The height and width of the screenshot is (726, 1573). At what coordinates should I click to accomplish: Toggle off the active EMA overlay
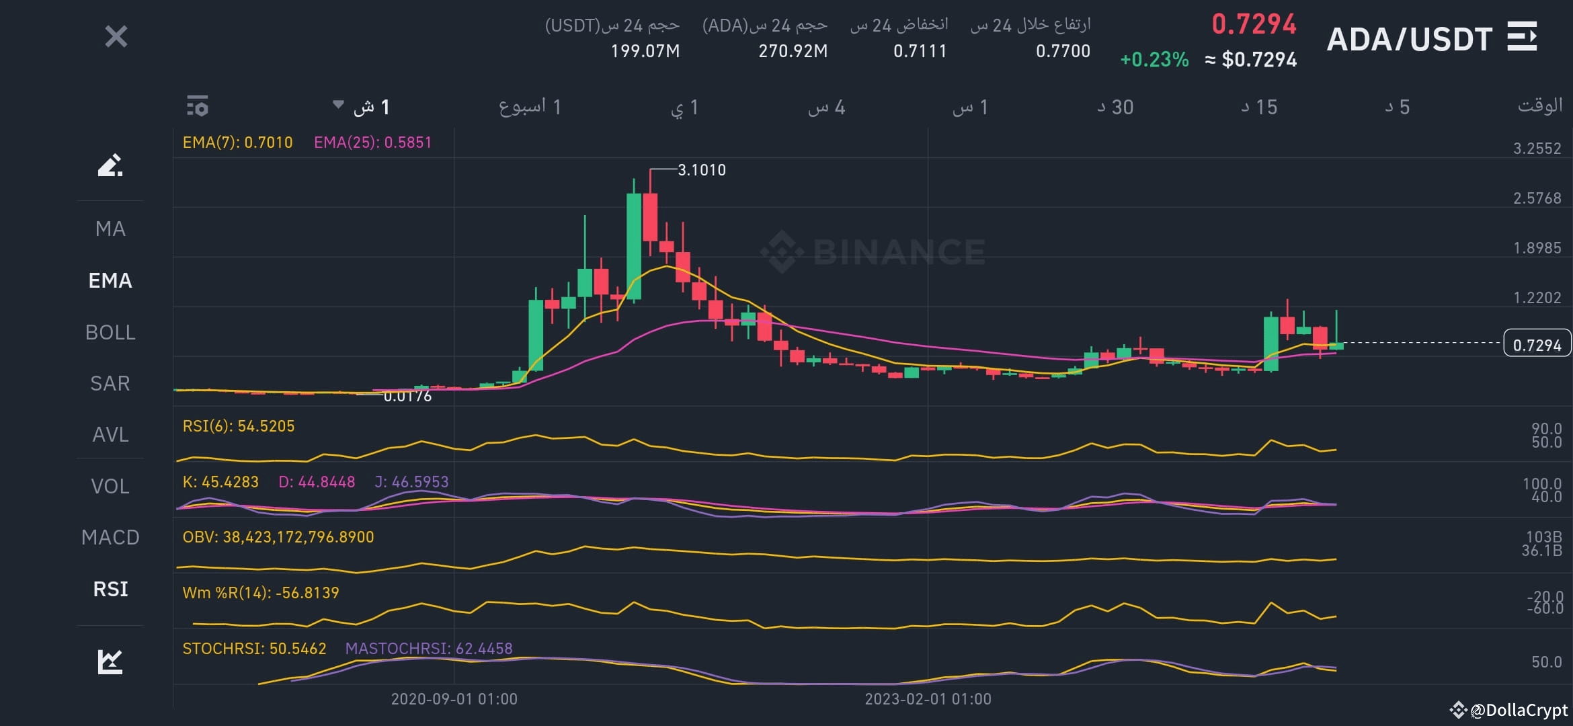[110, 281]
